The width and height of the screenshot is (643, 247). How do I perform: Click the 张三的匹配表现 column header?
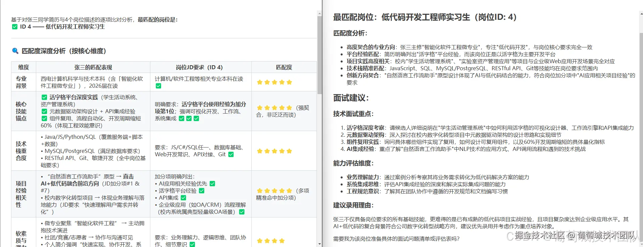(93, 67)
